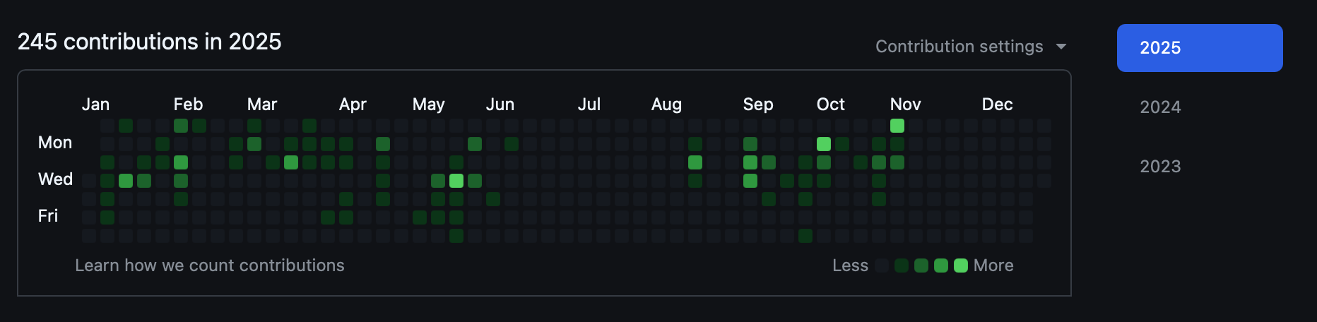Click the "Mon" weekday label
Image resolution: width=1317 pixels, height=322 pixels.
click(55, 143)
